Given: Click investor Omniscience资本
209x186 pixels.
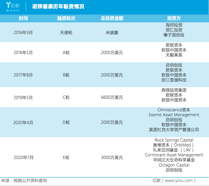Looking at the screenshot, I should [x=174, y=110].
